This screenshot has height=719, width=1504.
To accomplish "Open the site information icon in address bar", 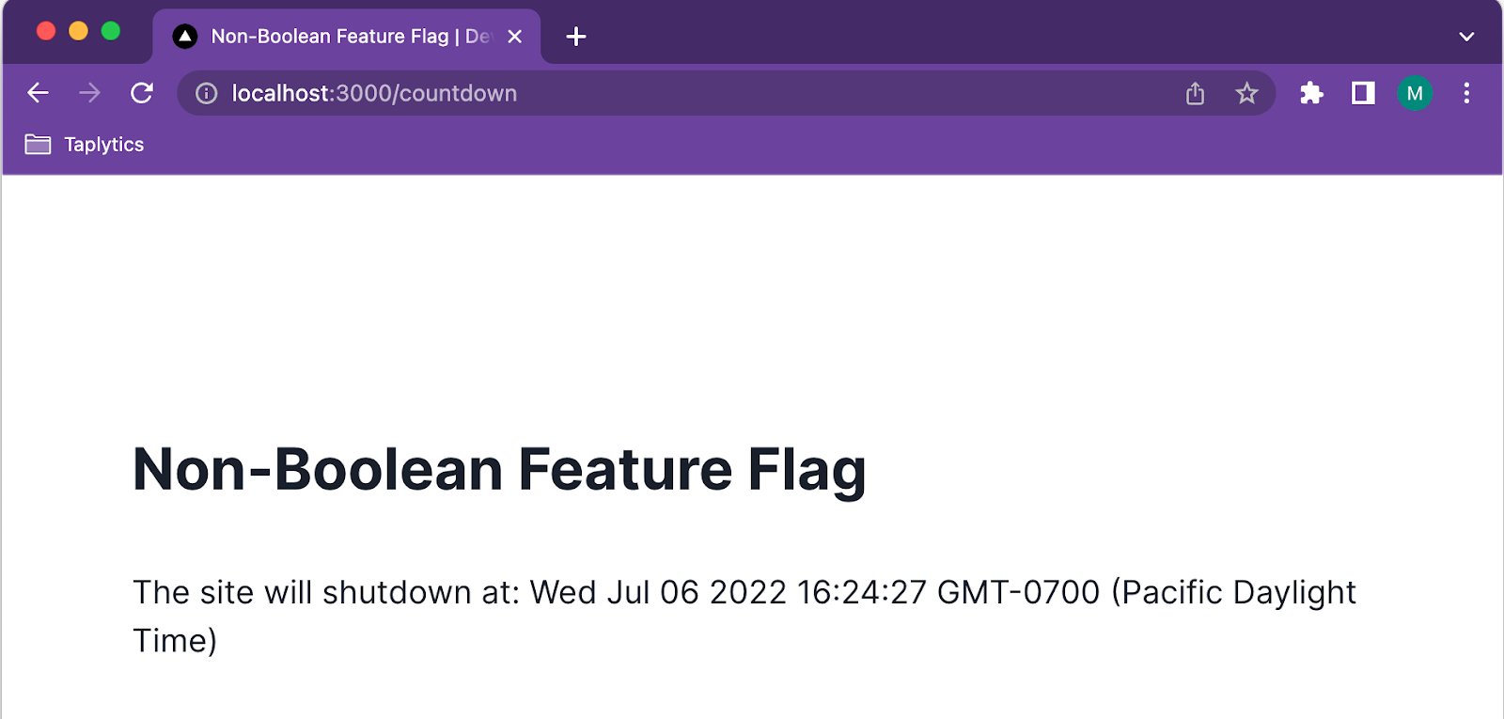I will [x=205, y=93].
